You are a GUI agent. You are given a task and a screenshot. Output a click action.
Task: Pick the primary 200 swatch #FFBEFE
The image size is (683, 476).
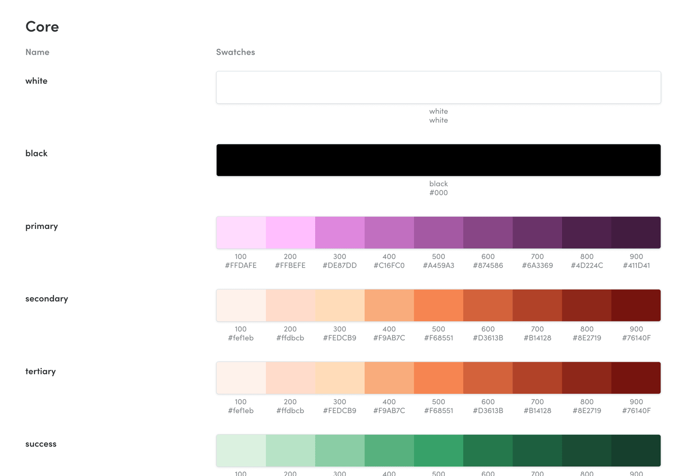click(x=291, y=233)
